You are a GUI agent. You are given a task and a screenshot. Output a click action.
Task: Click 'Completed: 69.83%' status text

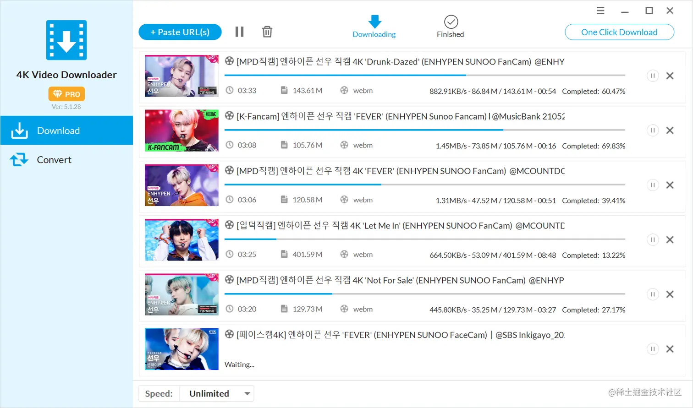pos(594,146)
